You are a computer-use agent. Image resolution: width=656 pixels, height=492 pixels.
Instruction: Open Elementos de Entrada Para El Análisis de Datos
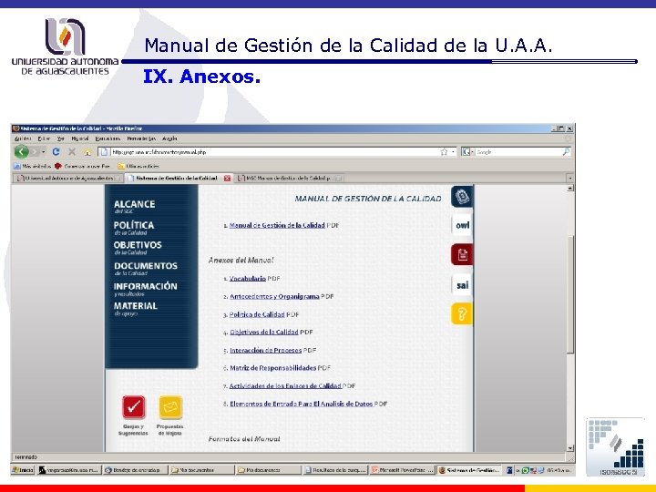click(x=302, y=404)
